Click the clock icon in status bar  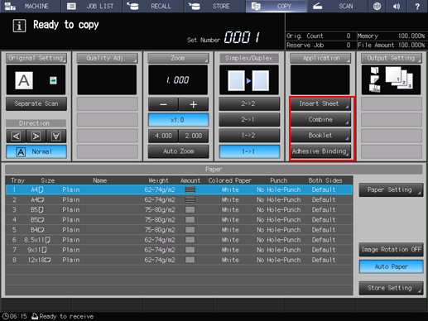point(5,316)
